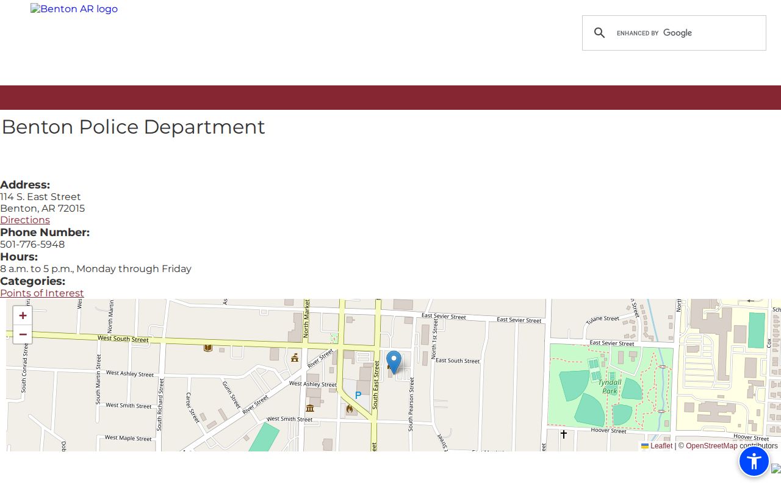Viewport: 781px width, 488px height.
Task: Click the fire station icon on map
Action: coord(350,409)
